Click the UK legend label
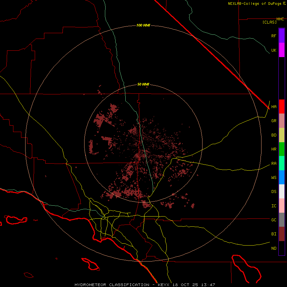287x287 pixels. 274,50
